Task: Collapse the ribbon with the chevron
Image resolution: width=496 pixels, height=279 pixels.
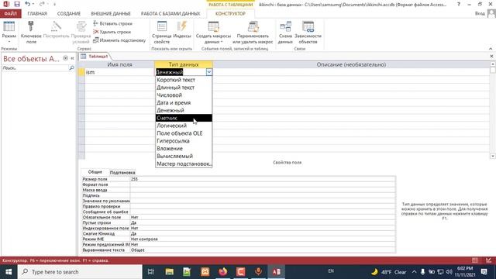Action: (491, 49)
